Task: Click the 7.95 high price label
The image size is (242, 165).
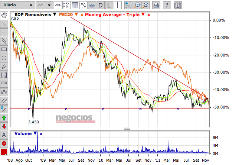Action: [14, 18]
